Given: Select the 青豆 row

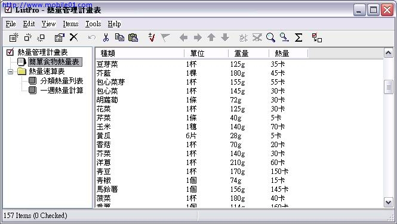Looking at the screenshot, I should 239,172.
